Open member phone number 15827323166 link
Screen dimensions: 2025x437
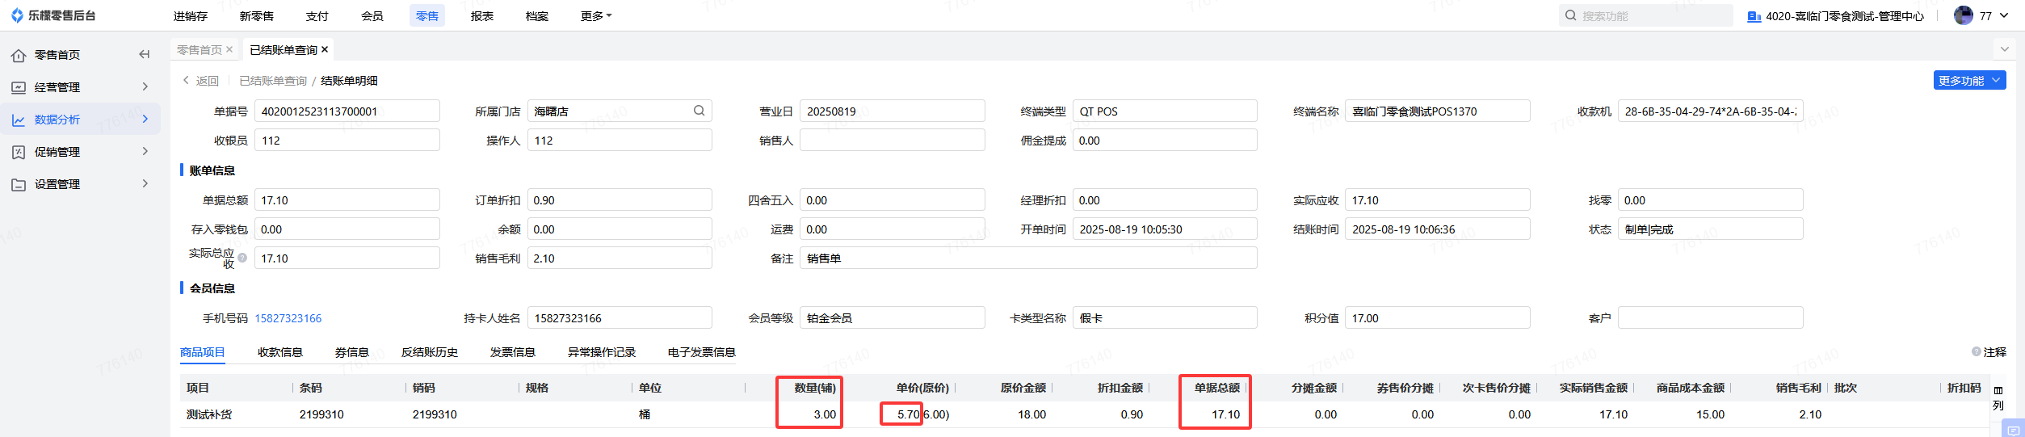point(288,318)
